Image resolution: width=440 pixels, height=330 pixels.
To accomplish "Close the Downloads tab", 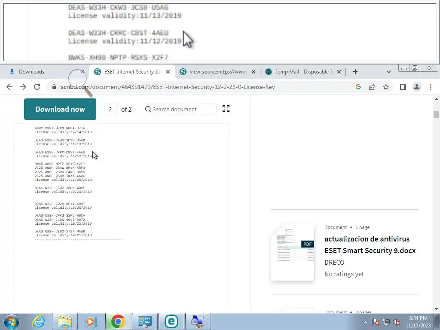I will pyautogui.click(x=82, y=72).
